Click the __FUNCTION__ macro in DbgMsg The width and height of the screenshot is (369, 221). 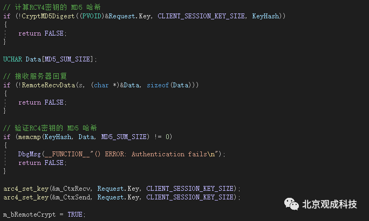pyautogui.click(x=67, y=154)
